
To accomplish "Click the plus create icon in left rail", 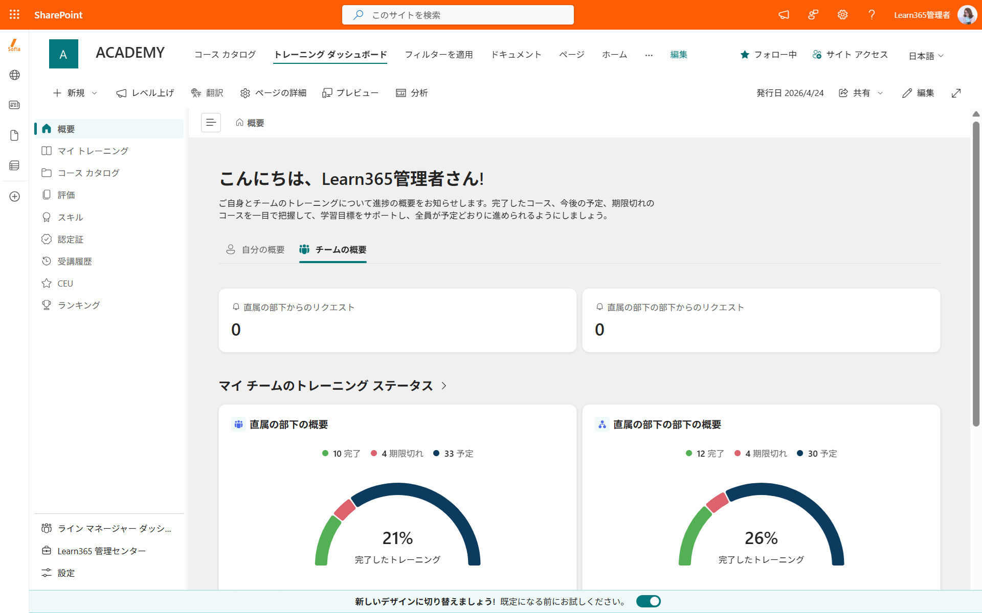I will pos(14,197).
